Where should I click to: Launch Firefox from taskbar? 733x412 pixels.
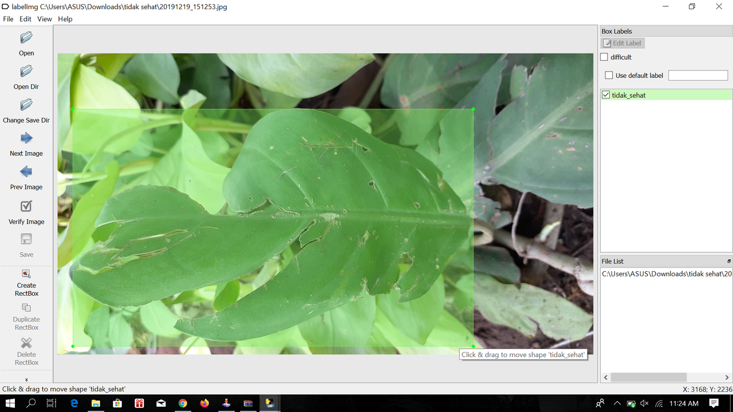coord(204,403)
